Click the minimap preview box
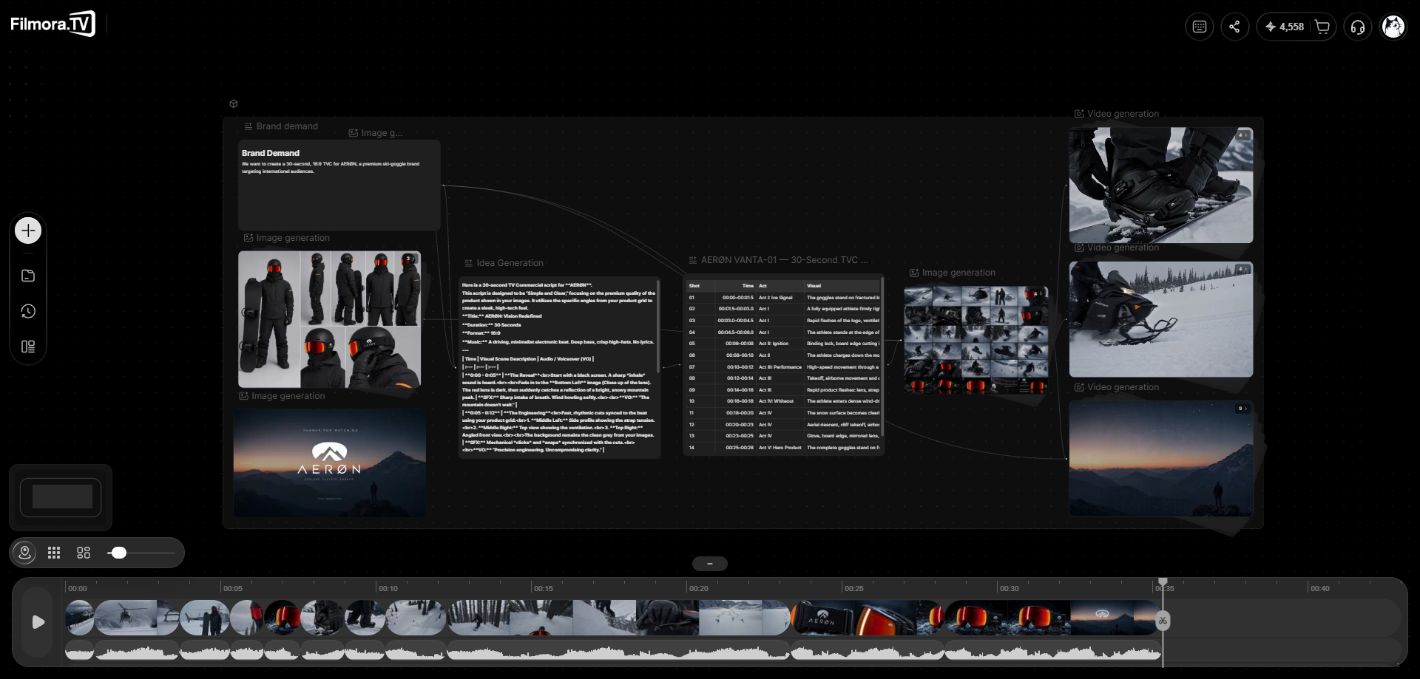Viewport: 1420px width, 679px height. point(61,497)
